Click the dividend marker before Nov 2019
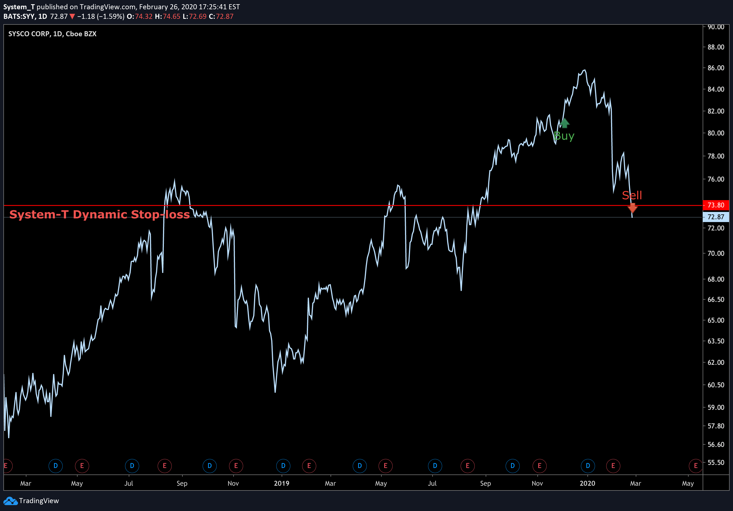733x511 pixels. (513, 466)
